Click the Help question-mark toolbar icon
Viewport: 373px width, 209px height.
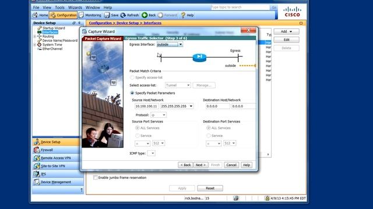click(x=183, y=15)
